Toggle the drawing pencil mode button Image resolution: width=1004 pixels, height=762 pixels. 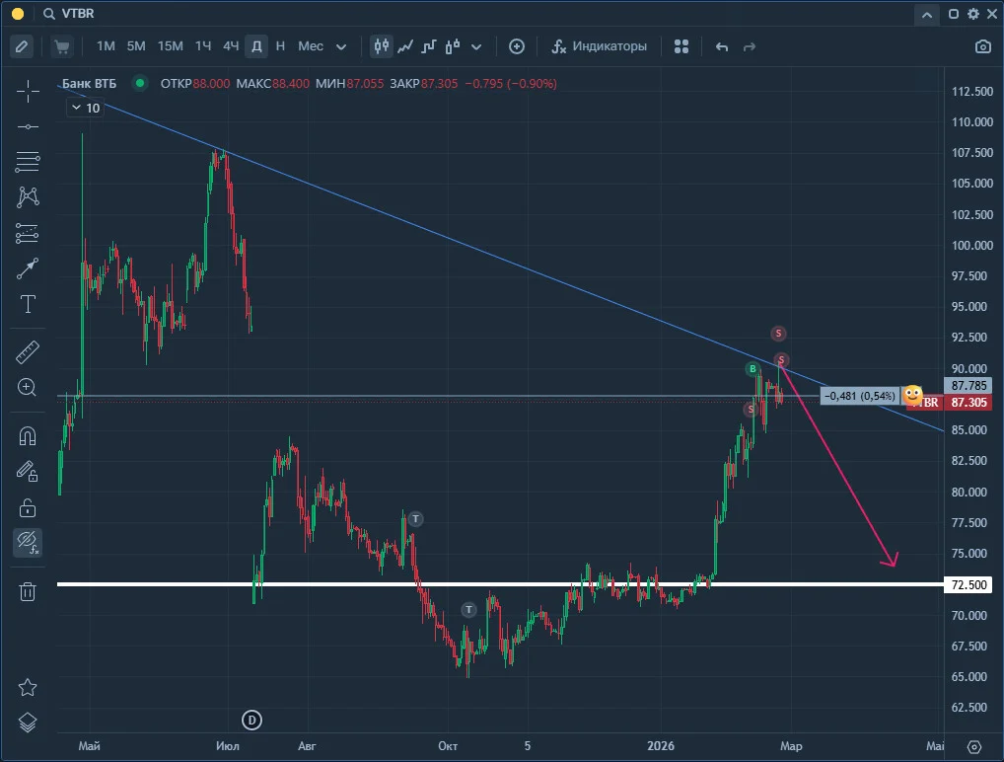pos(21,46)
